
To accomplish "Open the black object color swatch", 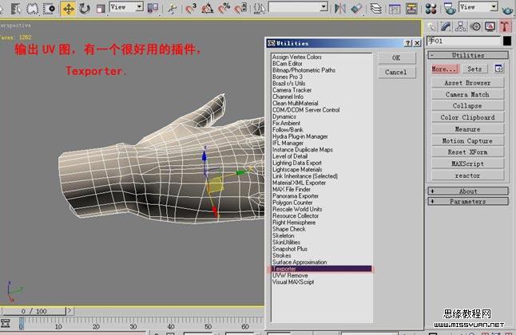I will pos(507,41).
